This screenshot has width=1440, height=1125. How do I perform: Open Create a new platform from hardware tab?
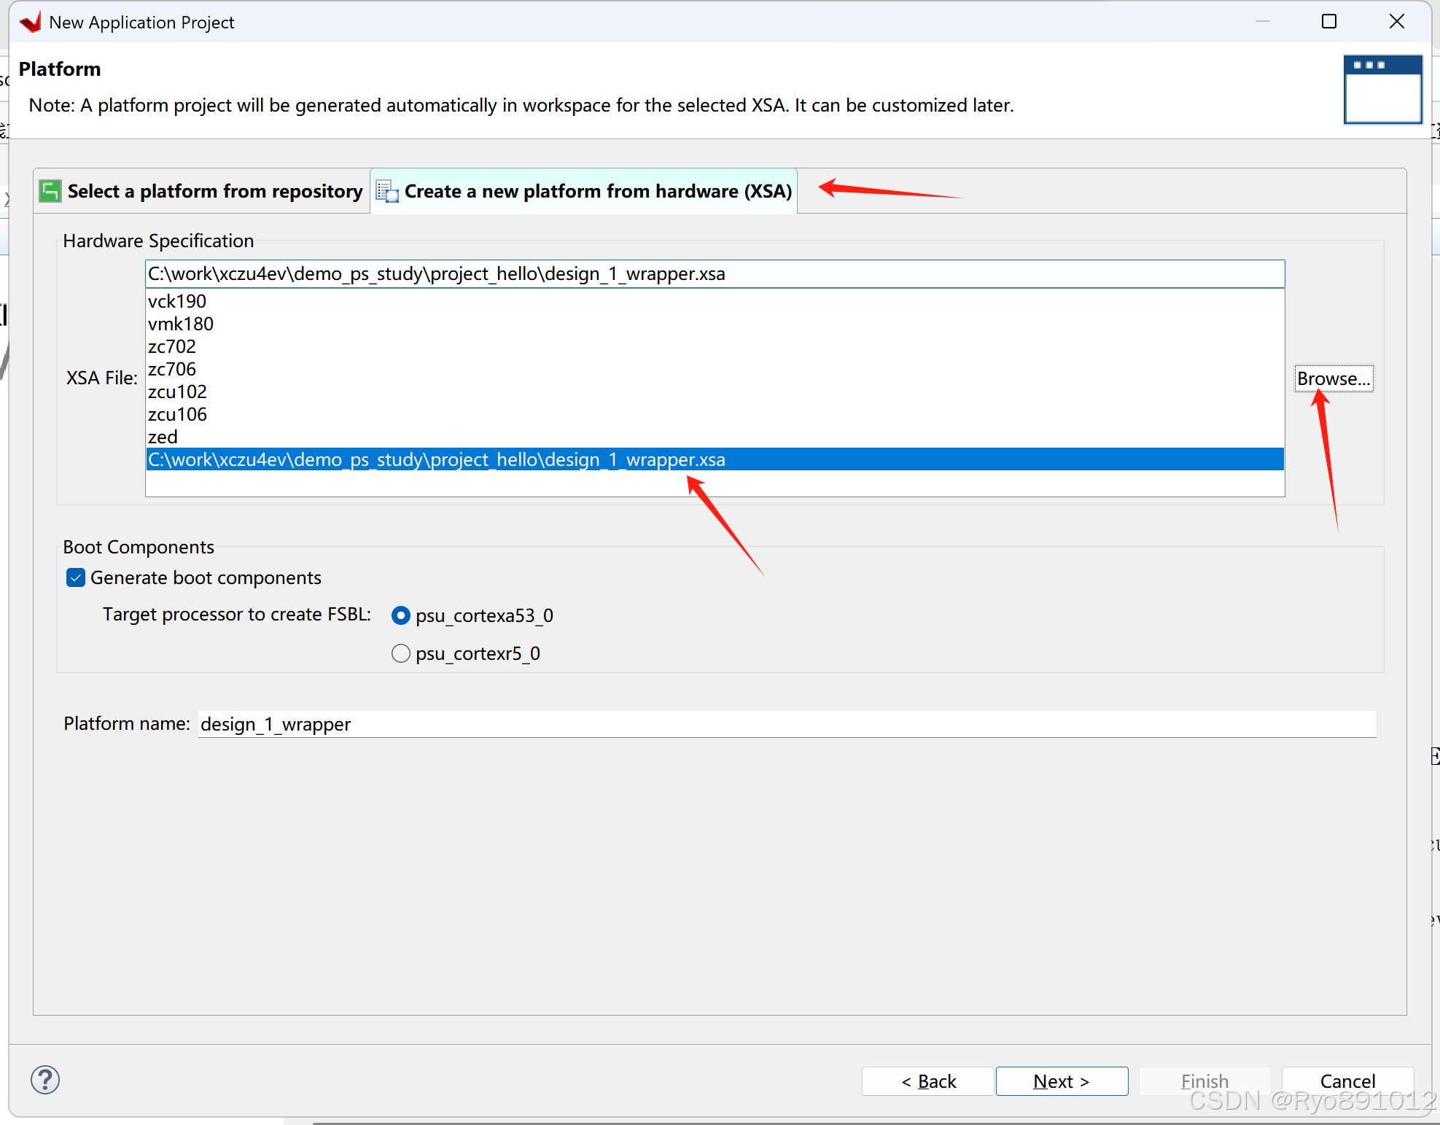pyautogui.click(x=597, y=191)
